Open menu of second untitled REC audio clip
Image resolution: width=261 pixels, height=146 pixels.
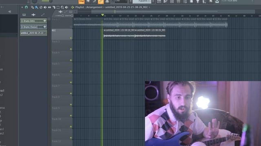136,30
